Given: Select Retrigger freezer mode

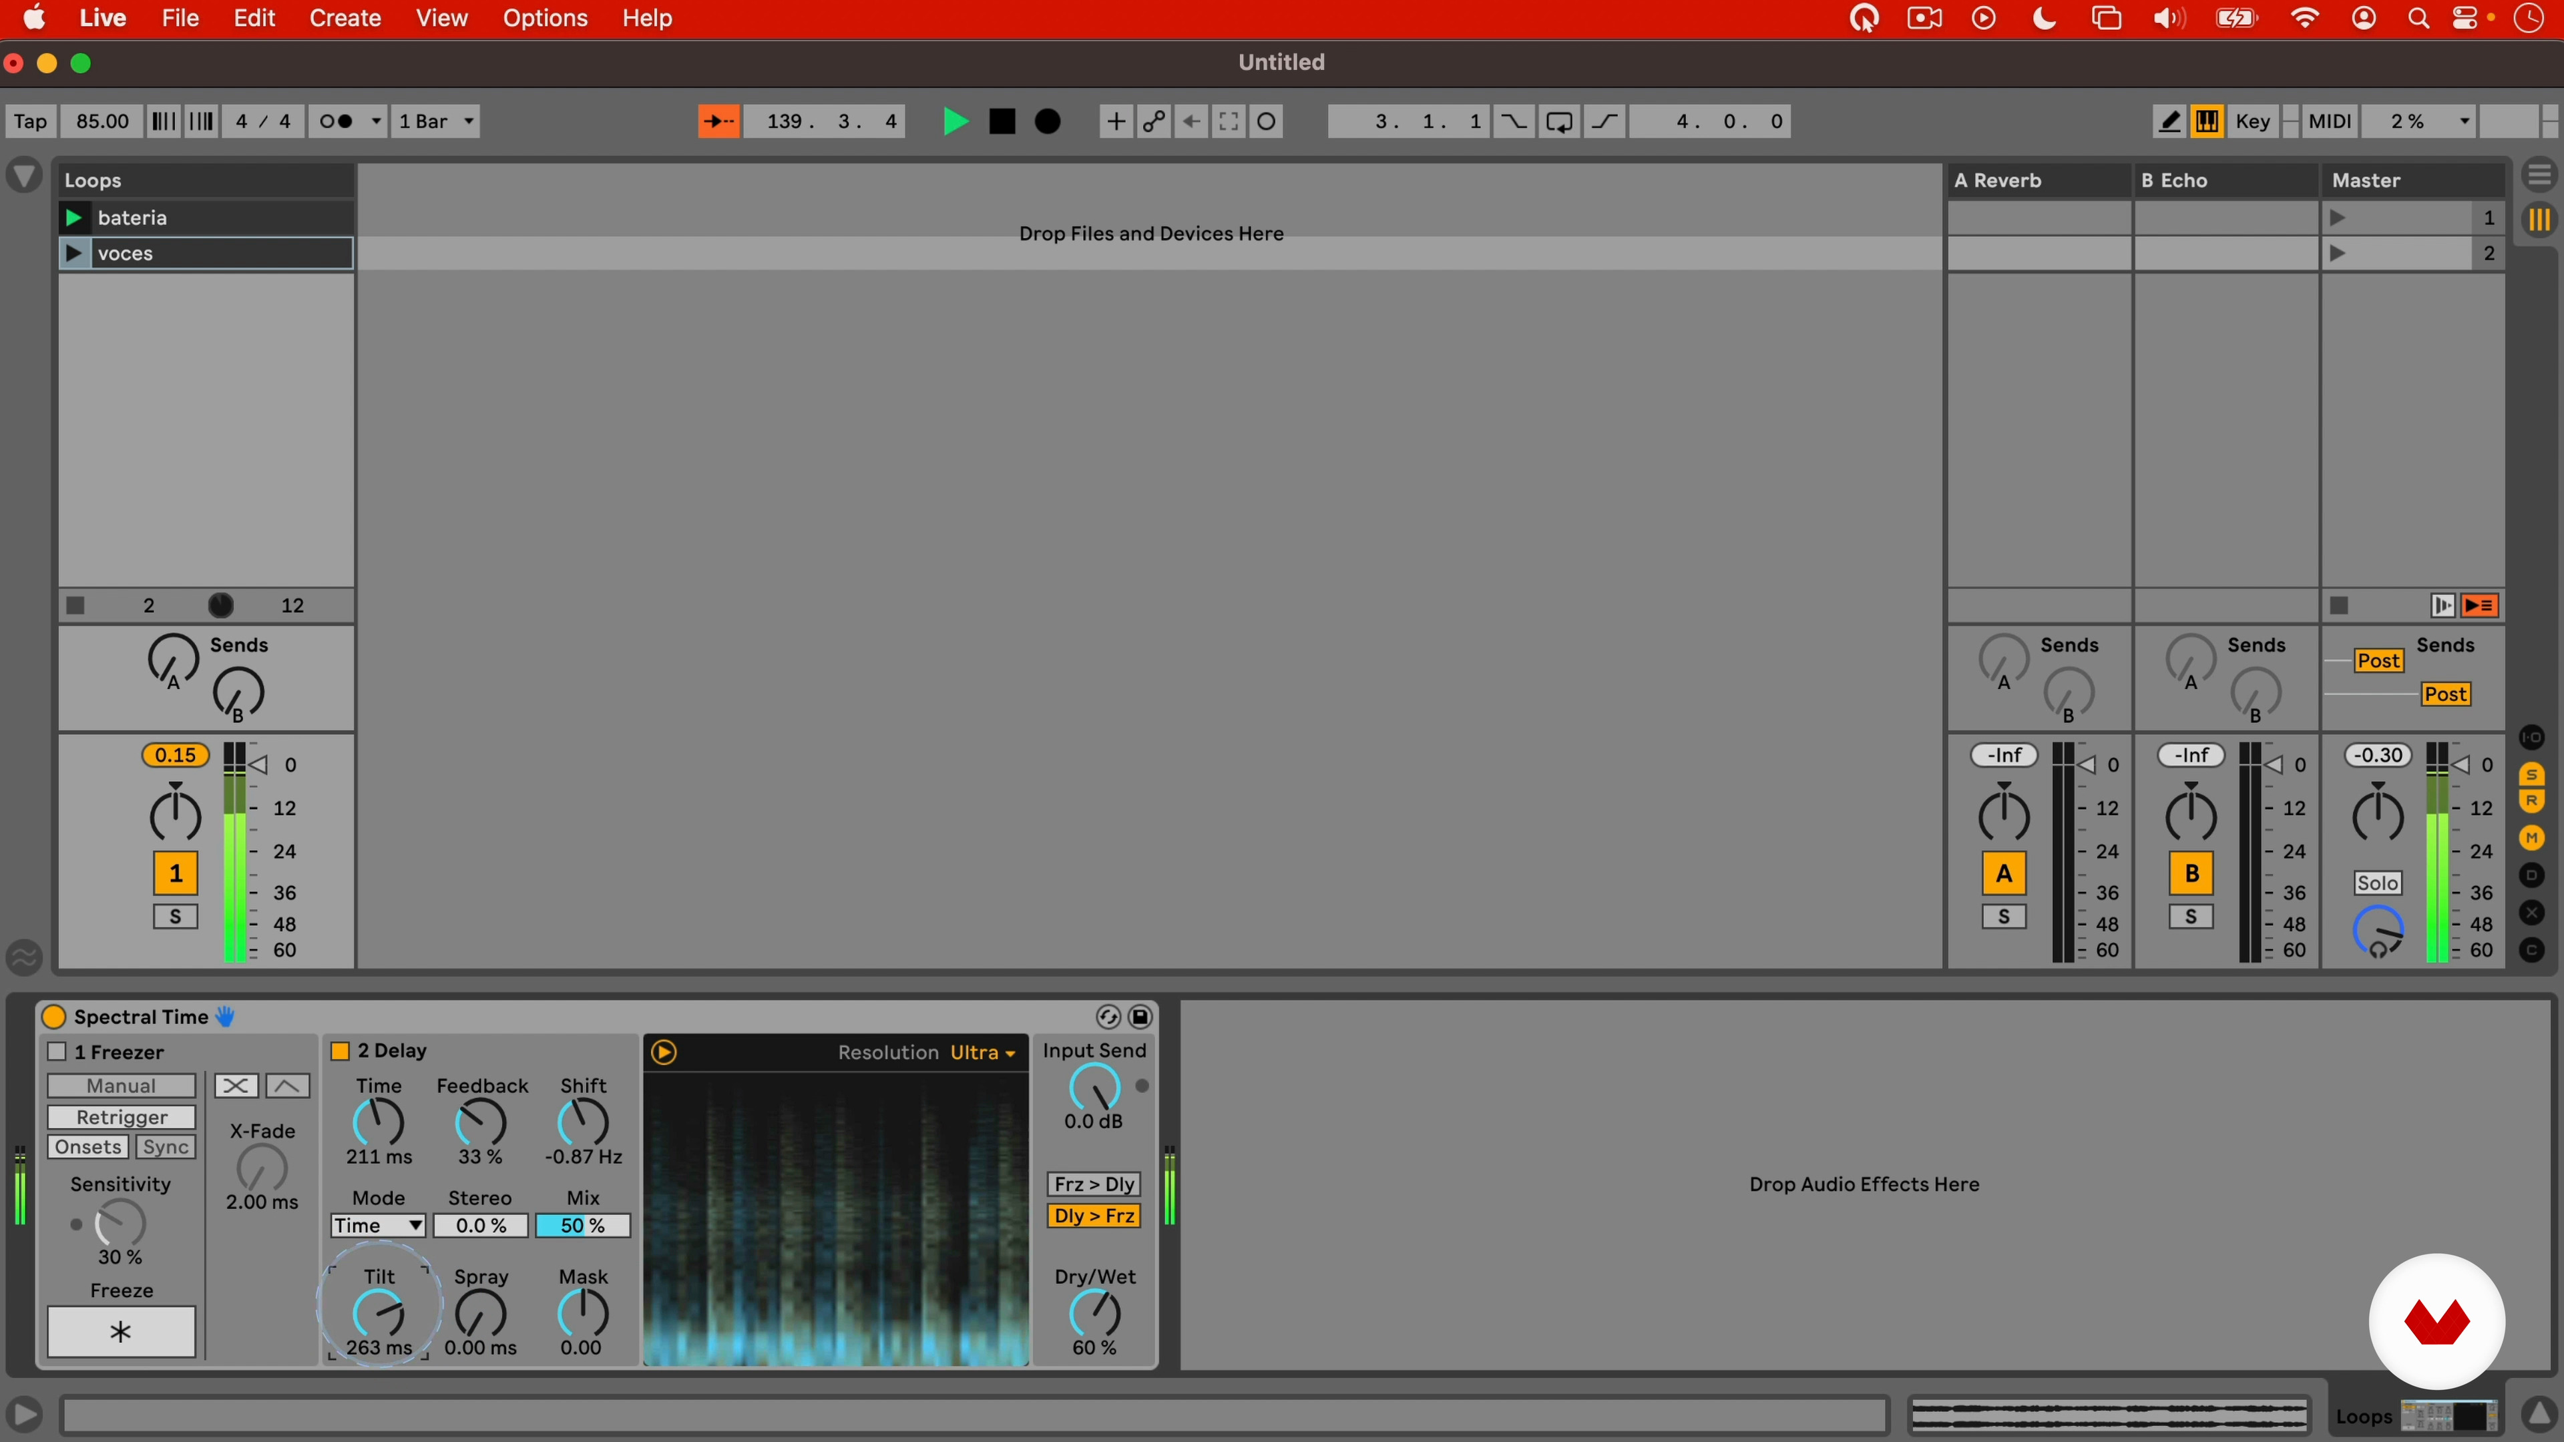Looking at the screenshot, I should coord(122,1117).
